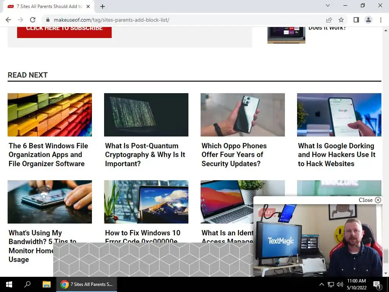
Task: Share this page via share icon
Action: tap(329, 20)
